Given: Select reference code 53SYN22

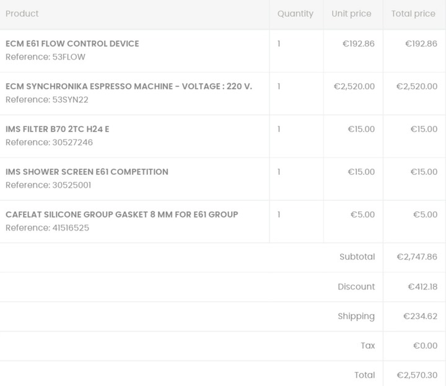Looking at the screenshot, I should coord(70,100).
